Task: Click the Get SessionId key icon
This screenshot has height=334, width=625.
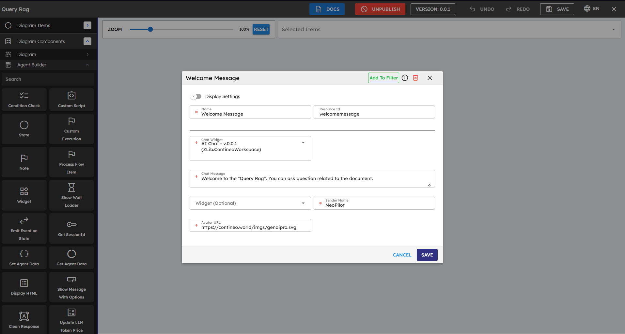Action: 71,225
